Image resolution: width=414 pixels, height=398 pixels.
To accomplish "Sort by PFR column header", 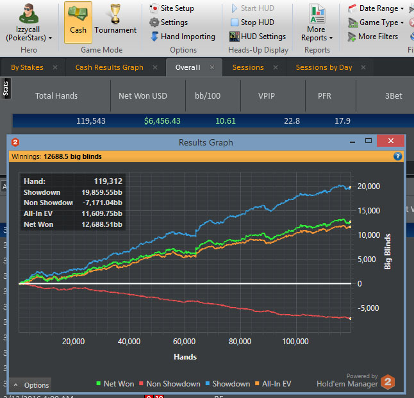I will click(x=324, y=96).
